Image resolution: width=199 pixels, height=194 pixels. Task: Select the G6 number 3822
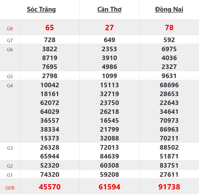coord(50,49)
